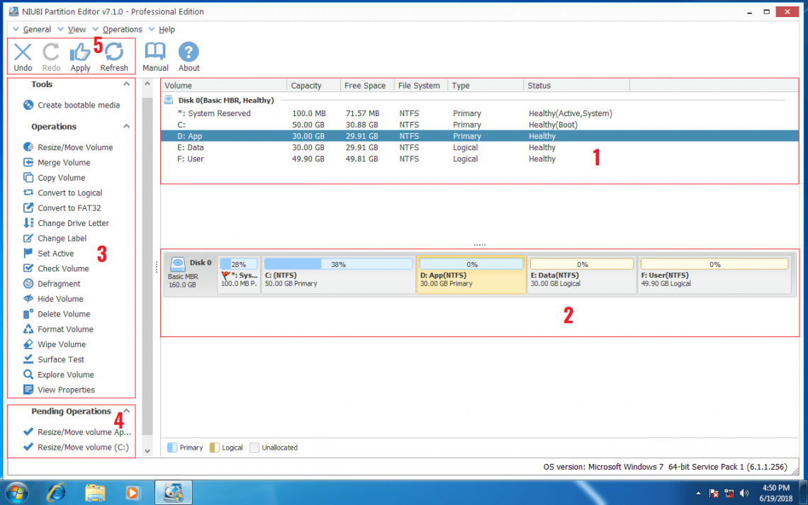Sort by the File System column header
The image size is (808, 505).
[x=420, y=86]
